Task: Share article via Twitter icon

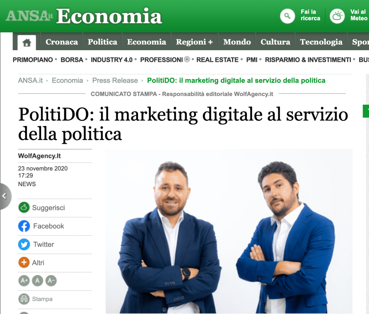Action: coord(24,244)
